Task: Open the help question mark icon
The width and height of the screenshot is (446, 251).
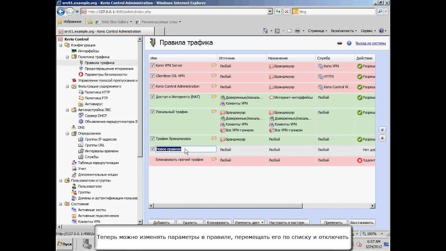Action: 349,43
